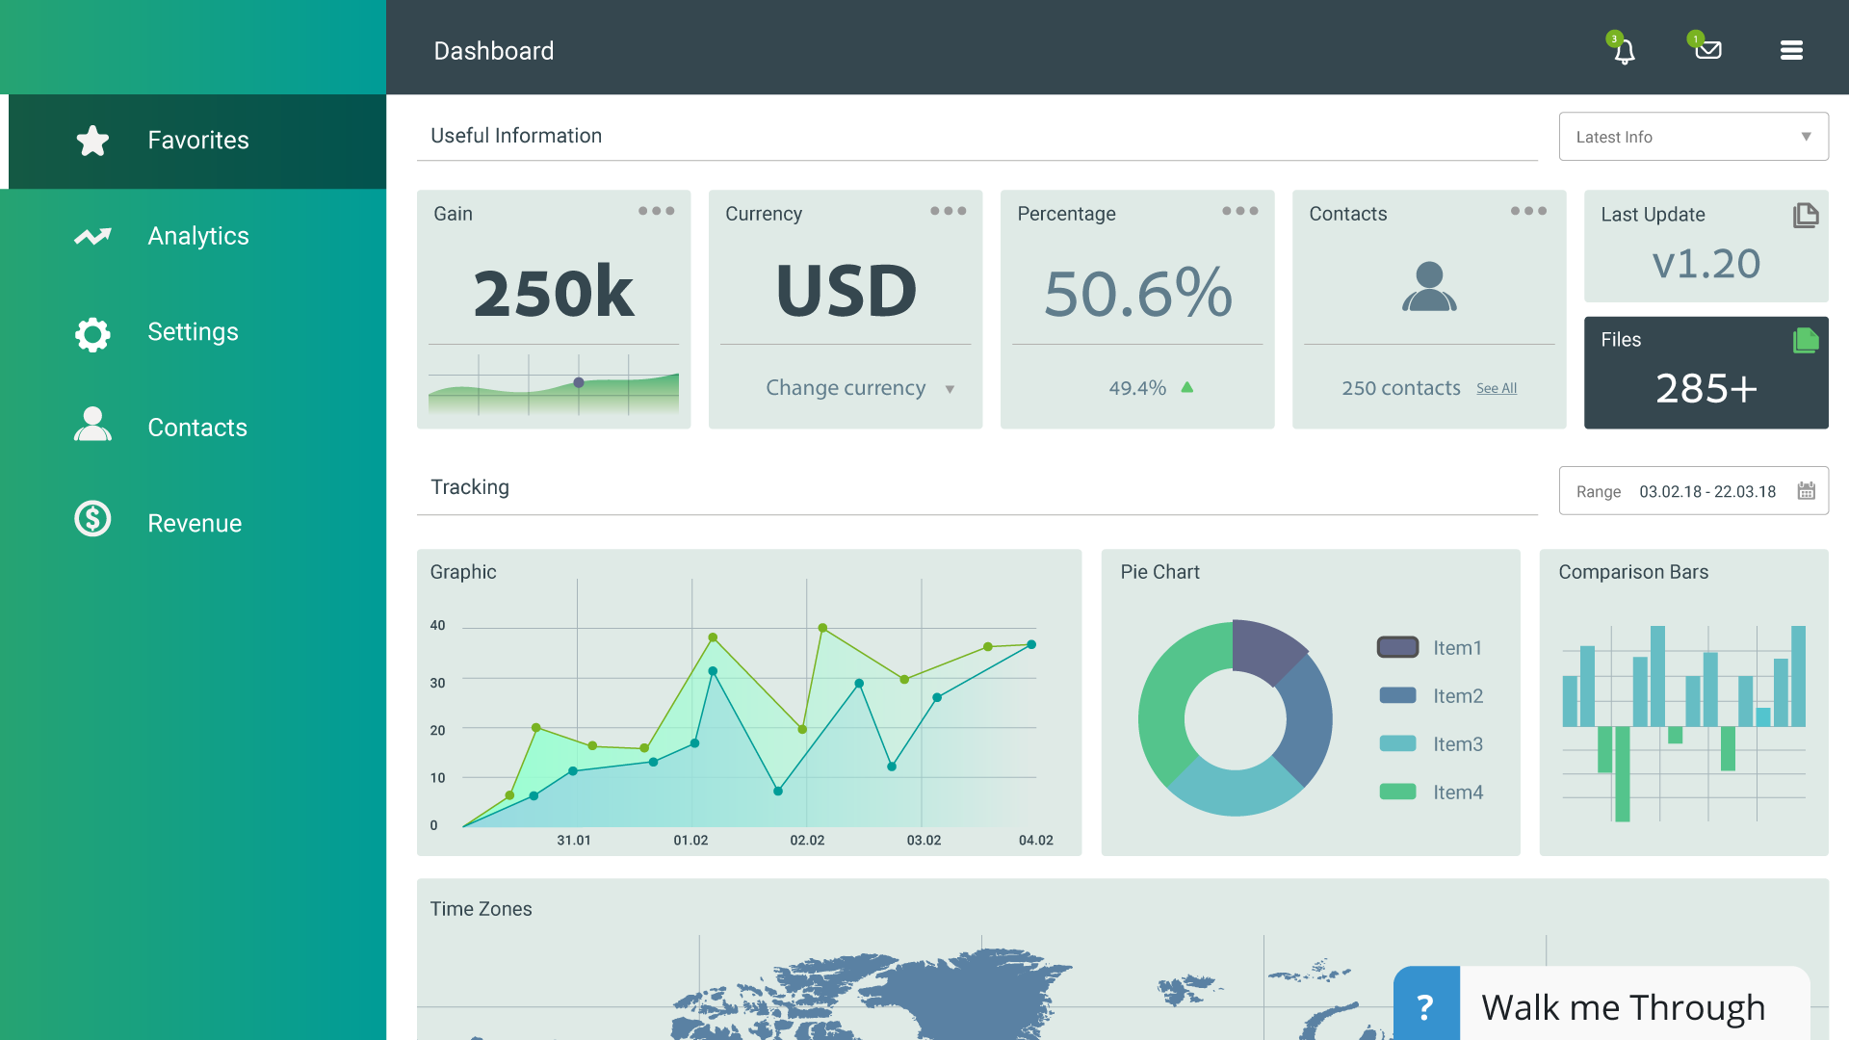This screenshot has height=1040, width=1849.
Task: Click the Dashboard title
Action: tap(493, 51)
